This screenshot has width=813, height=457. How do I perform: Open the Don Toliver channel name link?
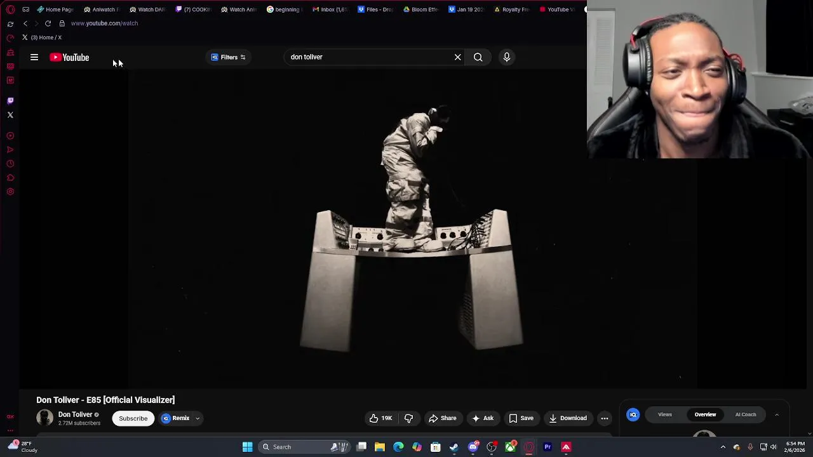(75, 414)
